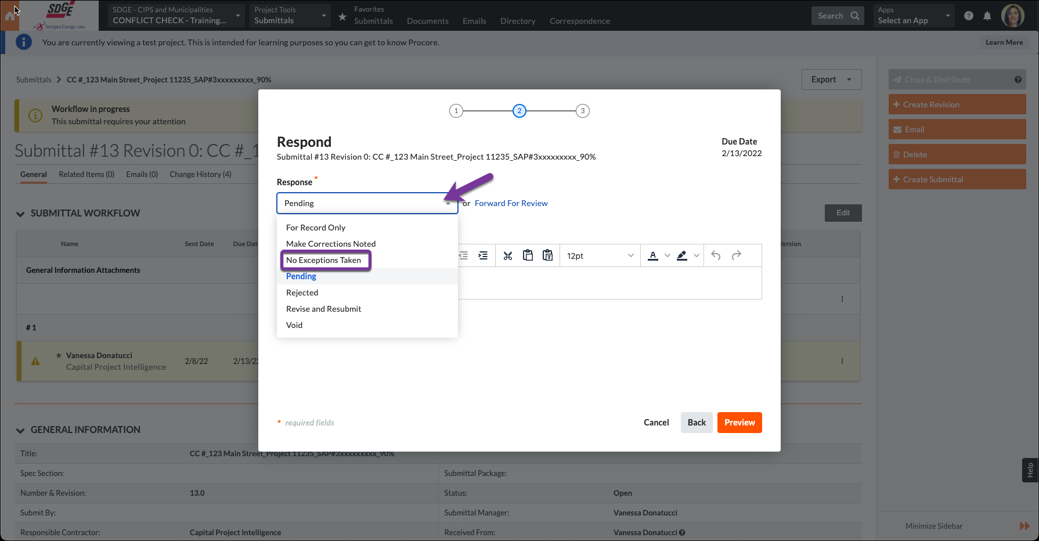Click the Paste as text icon
Screen dimensions: 1039x541
pyautogui.click(x=547, y=255)
